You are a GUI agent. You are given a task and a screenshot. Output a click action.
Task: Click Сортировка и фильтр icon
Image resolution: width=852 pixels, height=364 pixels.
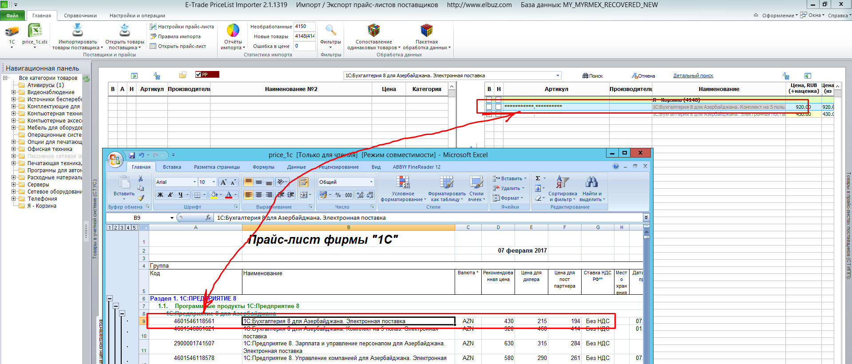pos(562,182)
